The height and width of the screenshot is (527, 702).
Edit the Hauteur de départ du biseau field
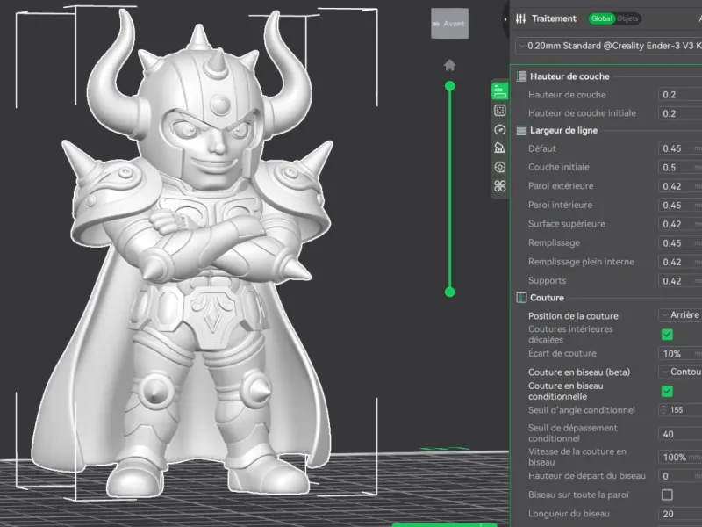click(680, 476)
